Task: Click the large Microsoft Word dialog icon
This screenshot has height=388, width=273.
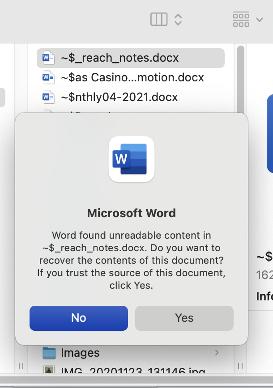Action: [132, 159]
